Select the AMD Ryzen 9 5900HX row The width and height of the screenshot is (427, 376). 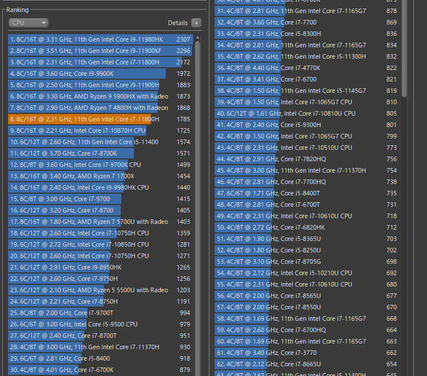[x=100, y=96]
